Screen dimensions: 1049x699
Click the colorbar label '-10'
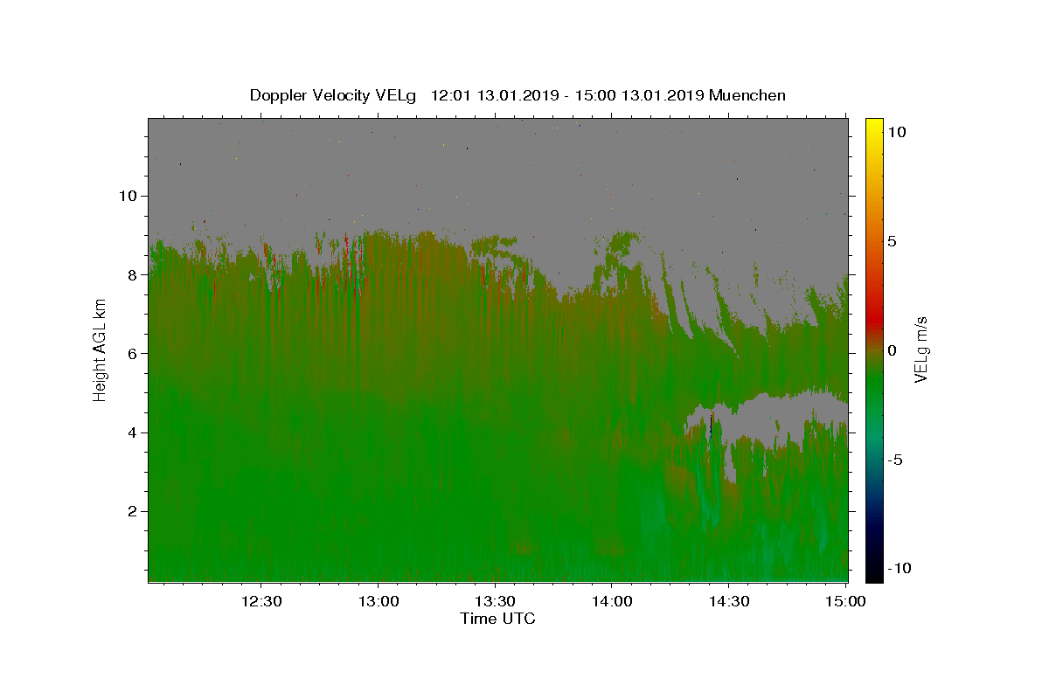point(900,569)
